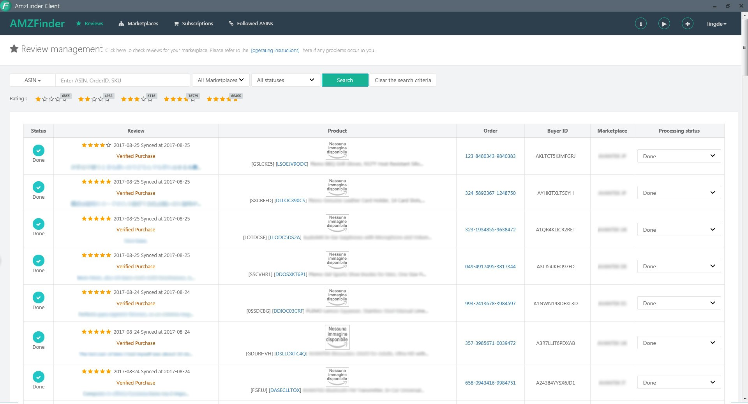The width and height of the screenshot is (748, 404).
Task: Open order link 658-0943416-9984751
Action: point(490,383)
